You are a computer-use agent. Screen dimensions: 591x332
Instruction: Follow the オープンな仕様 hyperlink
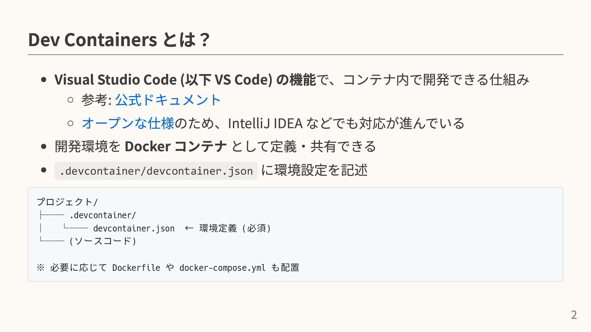tap(128, 123)
